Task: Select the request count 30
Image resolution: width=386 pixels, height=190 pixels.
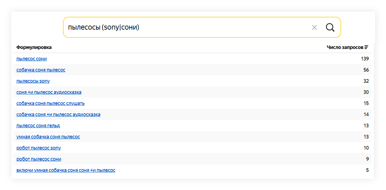Action: point(366,92)
